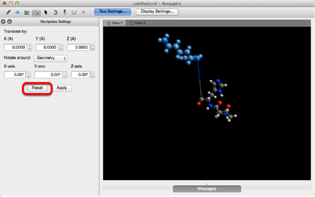Toggle the Display Settings panel button

point(157,11)
